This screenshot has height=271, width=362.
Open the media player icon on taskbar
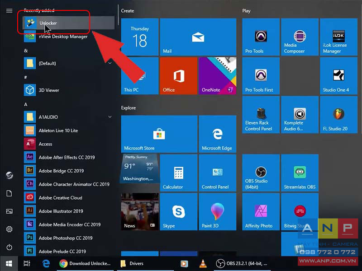point(184,263)
